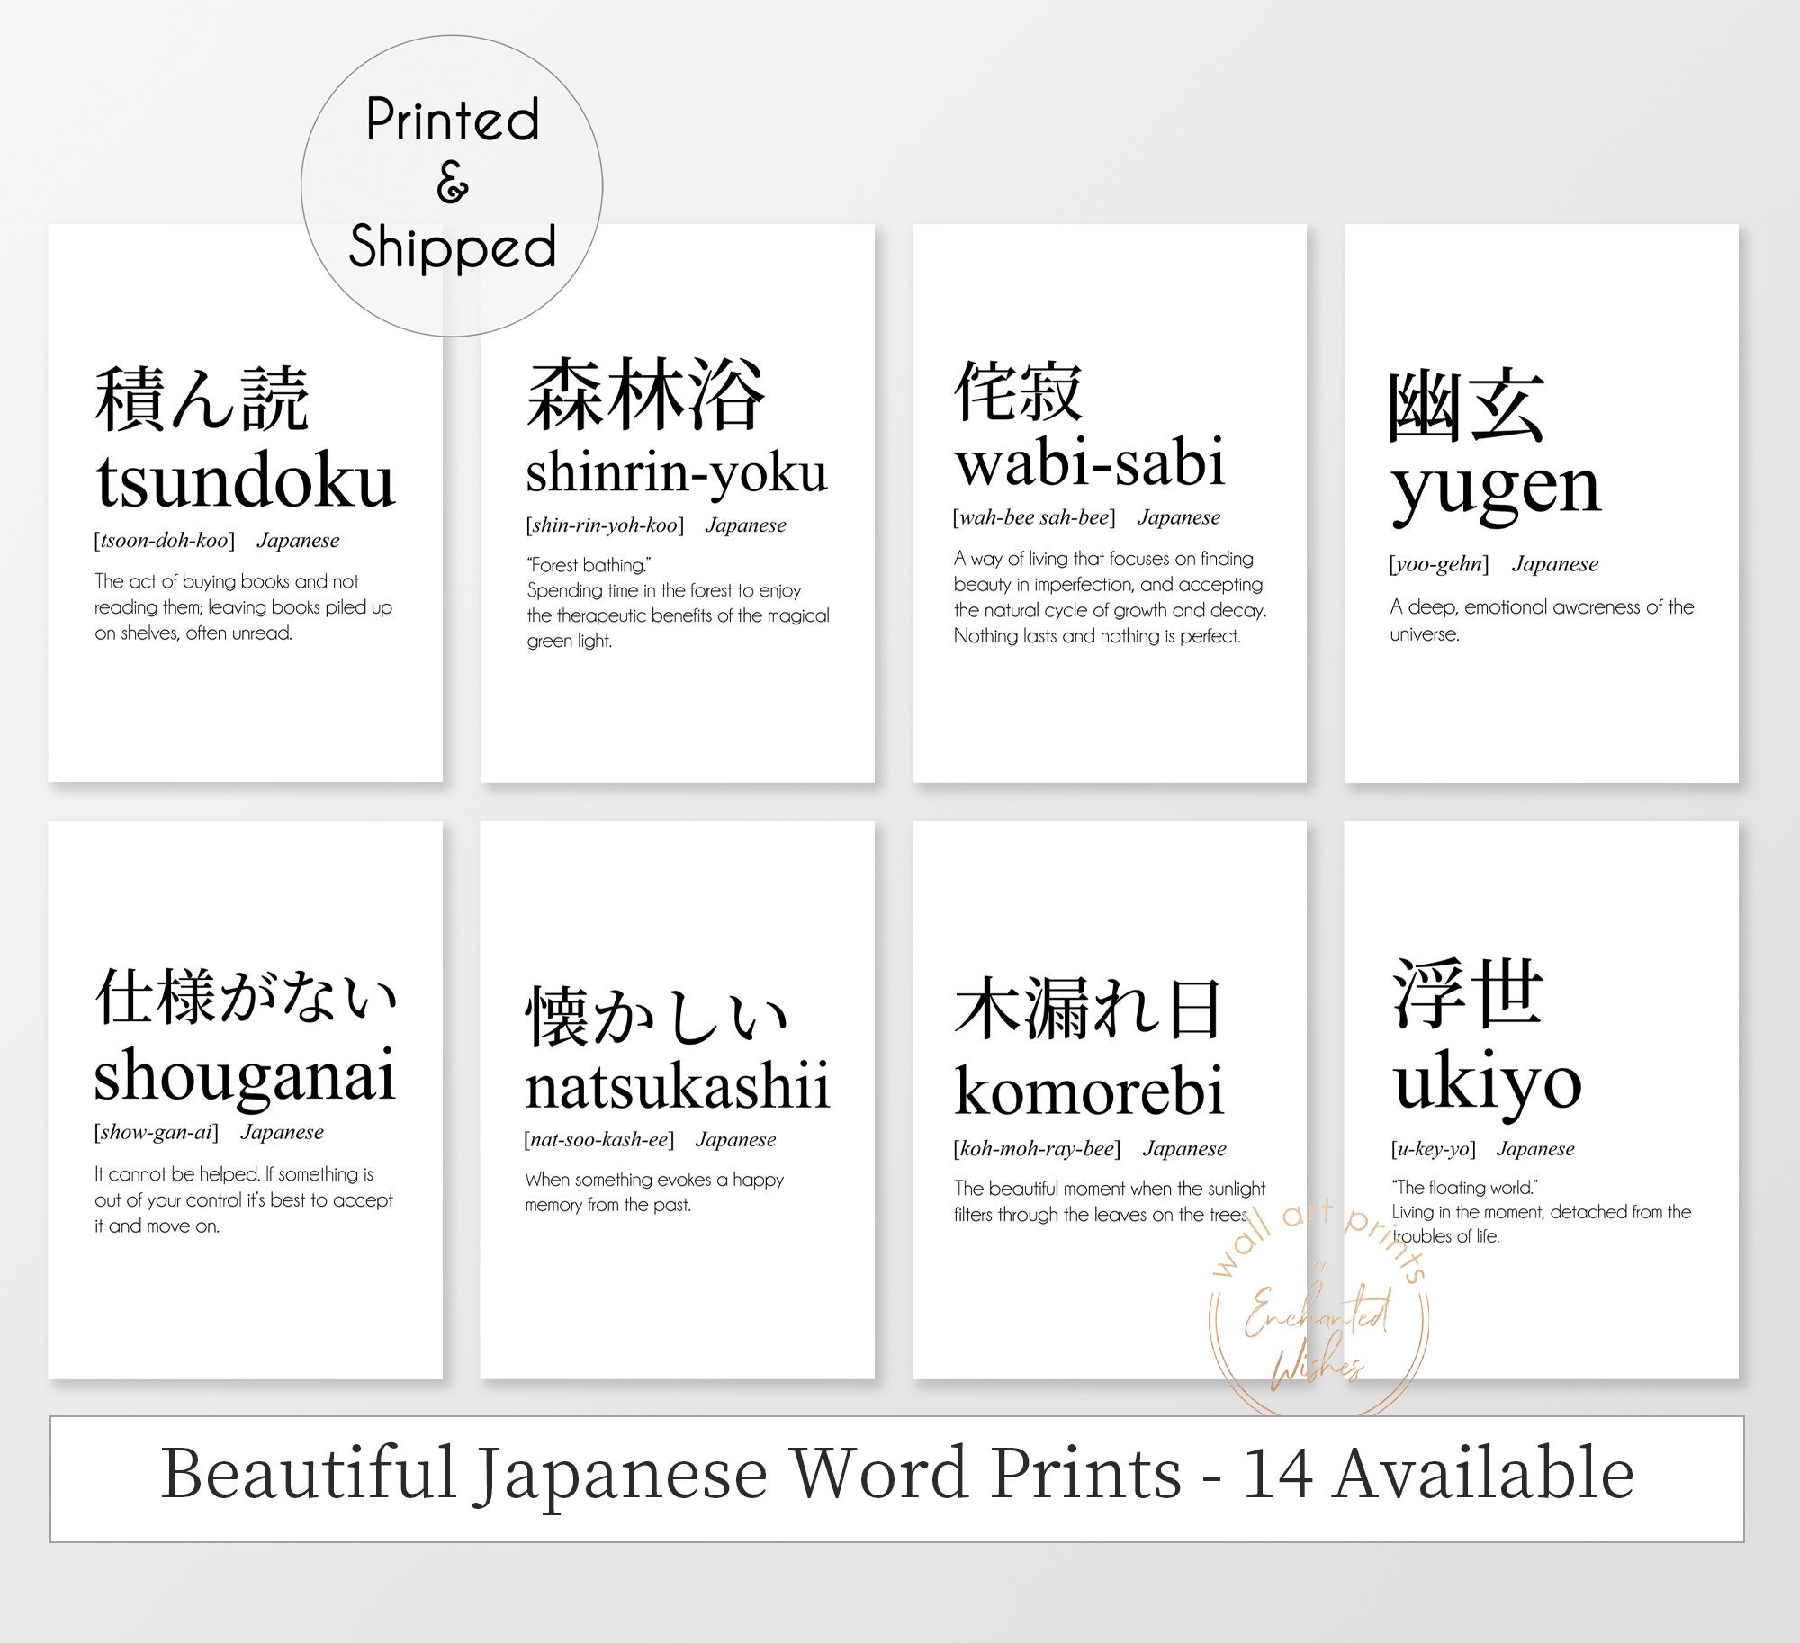This screenshot has width=1800, height=1643.
Task: Click the line 'When something evokes a happy'
Action: coord(654,1180)
